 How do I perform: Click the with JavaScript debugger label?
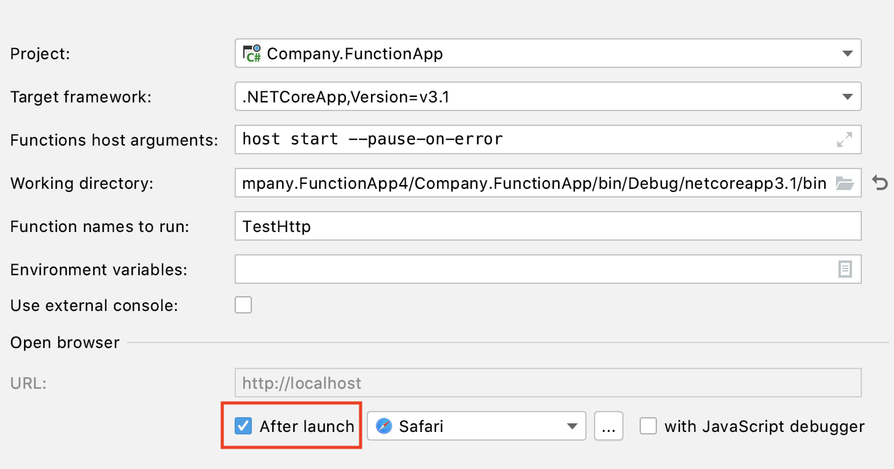pyautogui.click(x=764, y=426)
